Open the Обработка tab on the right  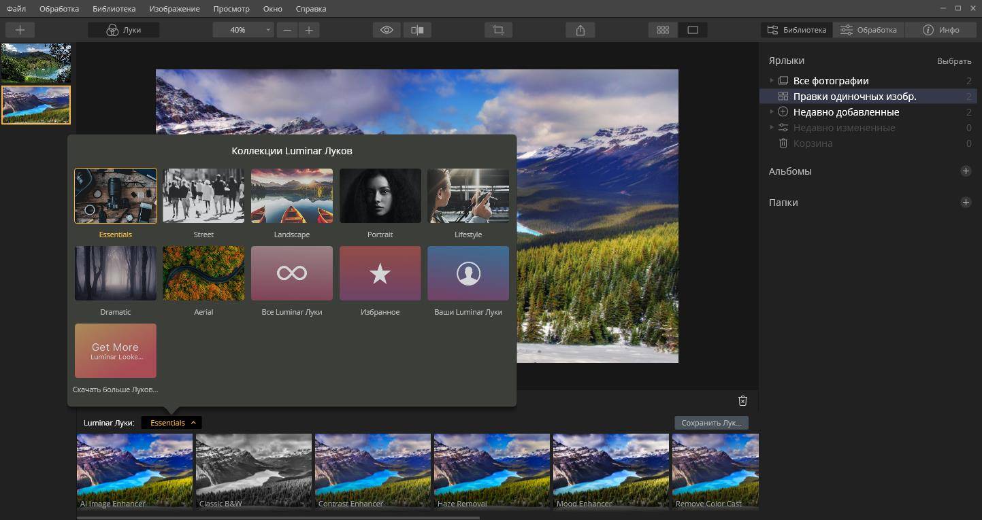[x=869, y=30]
